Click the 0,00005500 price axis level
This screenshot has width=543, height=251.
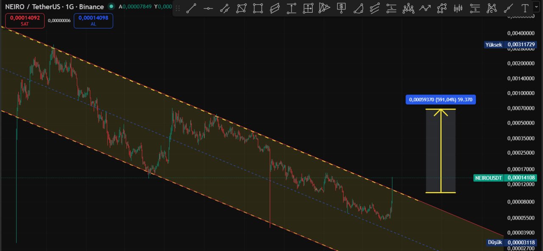[521, 218]
